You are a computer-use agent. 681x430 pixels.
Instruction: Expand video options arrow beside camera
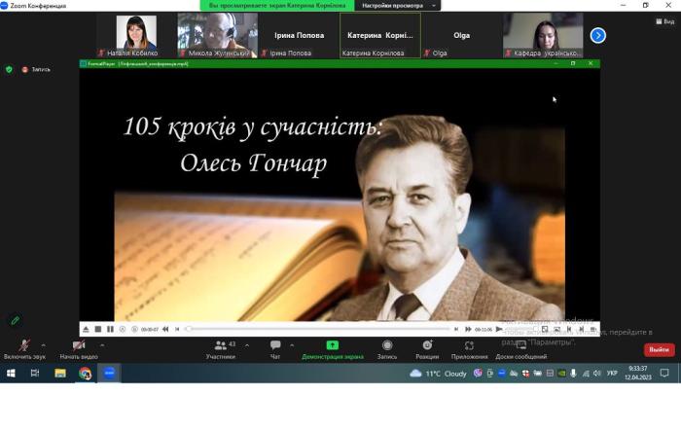coord(102,344)
